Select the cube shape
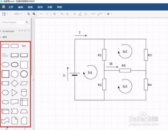 (5, 111)
